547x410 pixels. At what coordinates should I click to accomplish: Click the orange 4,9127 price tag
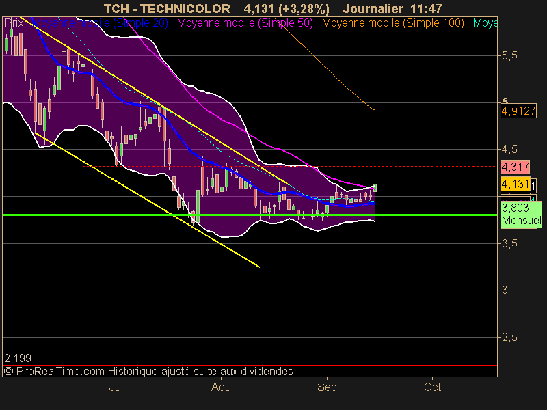click(x=518, y=111)
